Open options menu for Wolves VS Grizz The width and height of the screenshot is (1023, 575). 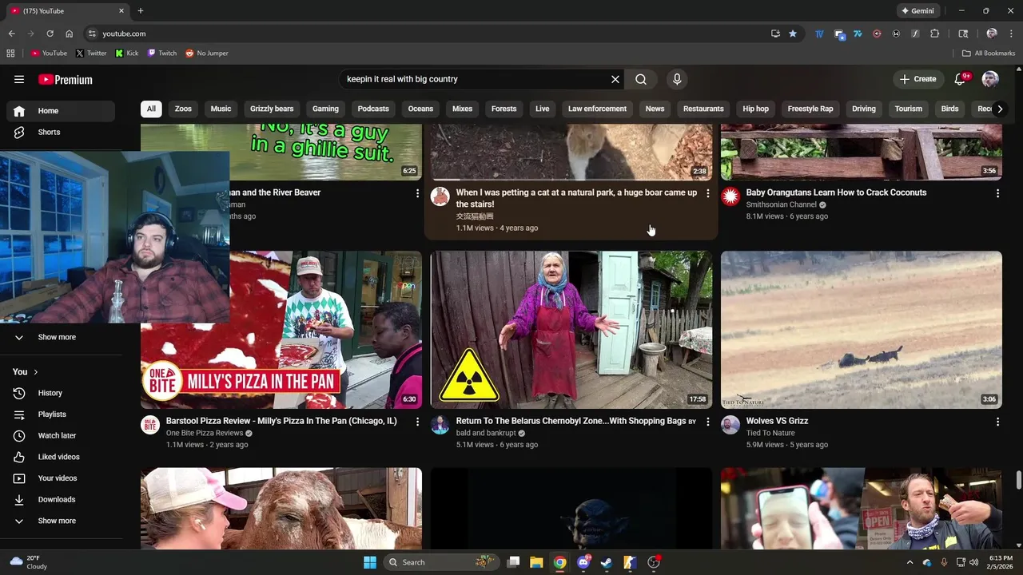tap(997, 422)
